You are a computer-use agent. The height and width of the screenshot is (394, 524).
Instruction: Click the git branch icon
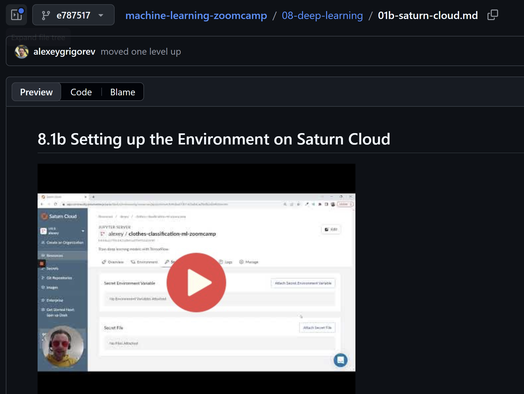click(46, 15)
